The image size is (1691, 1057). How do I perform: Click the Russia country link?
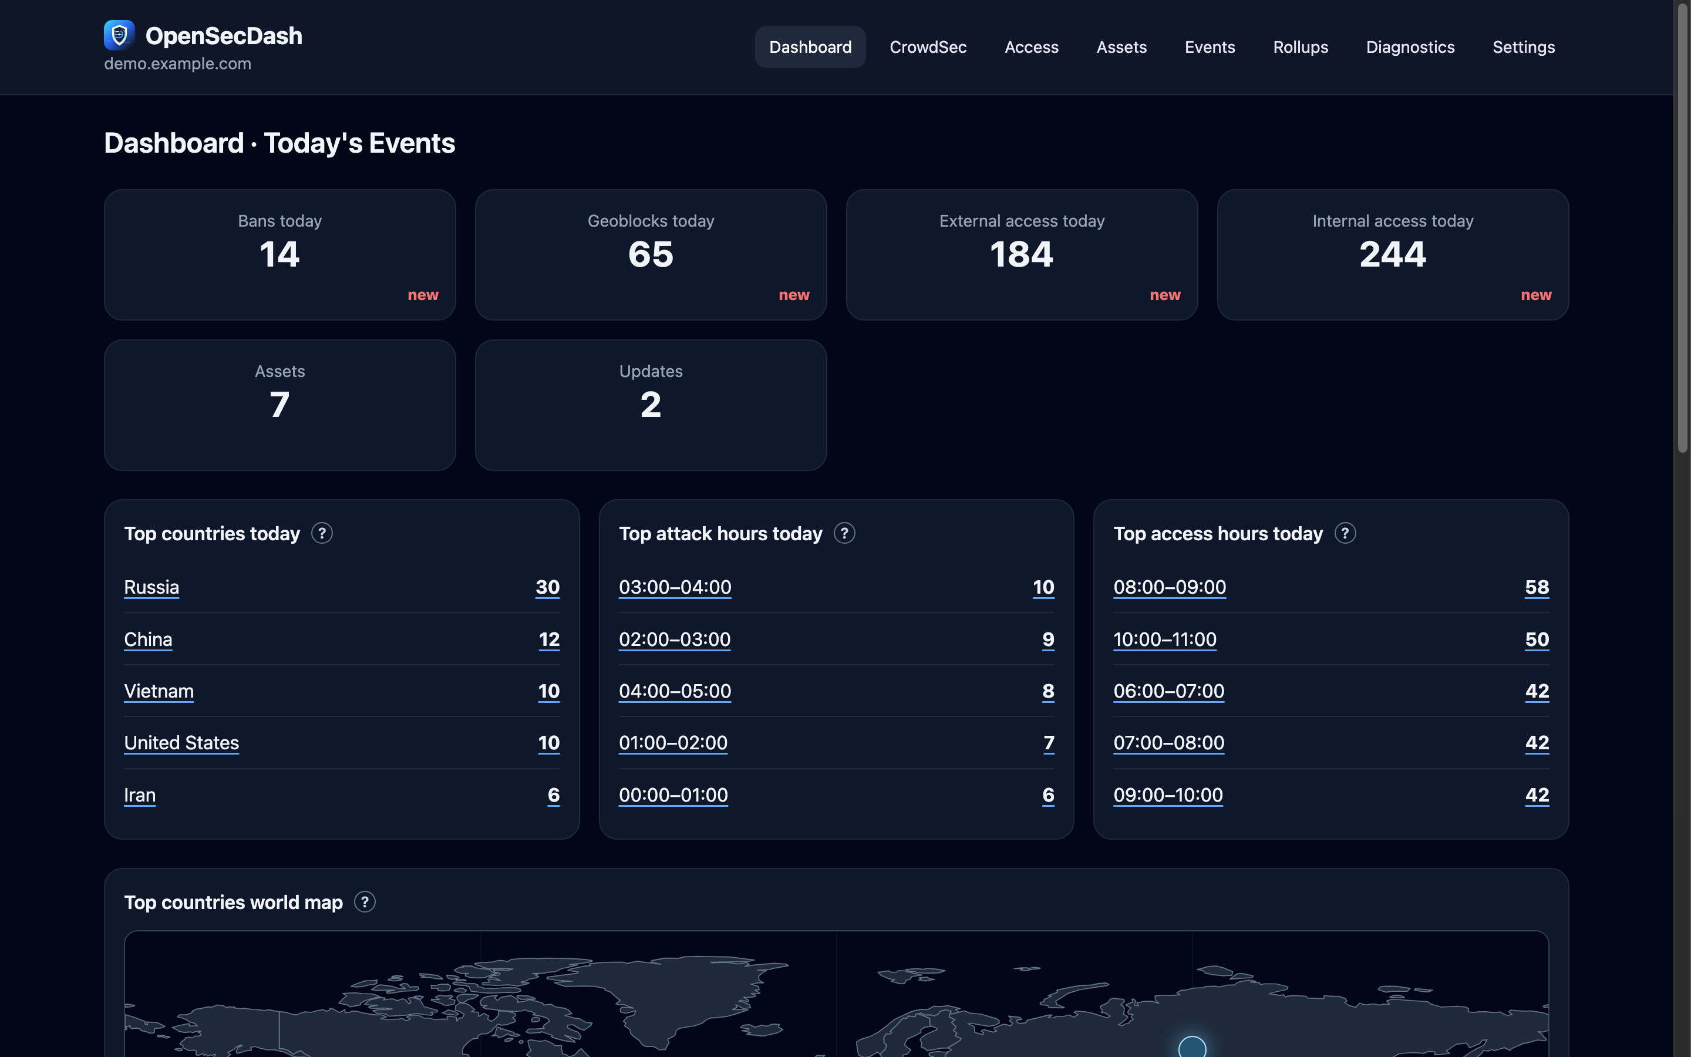pyautogui.click(x=151, y=587)
